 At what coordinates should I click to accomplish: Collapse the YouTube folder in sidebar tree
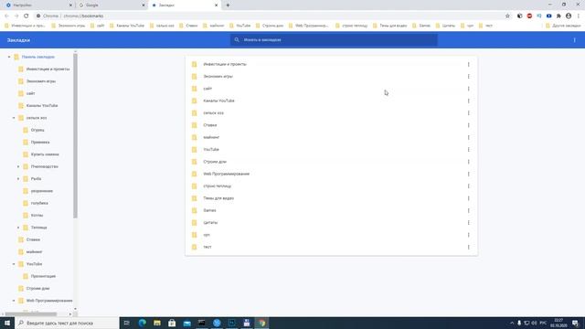tap(14, 264)
